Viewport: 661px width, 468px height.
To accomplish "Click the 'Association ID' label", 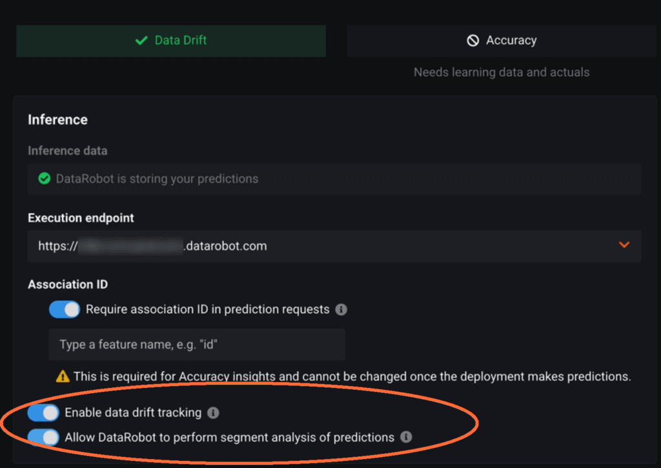I will coord(68,285).
